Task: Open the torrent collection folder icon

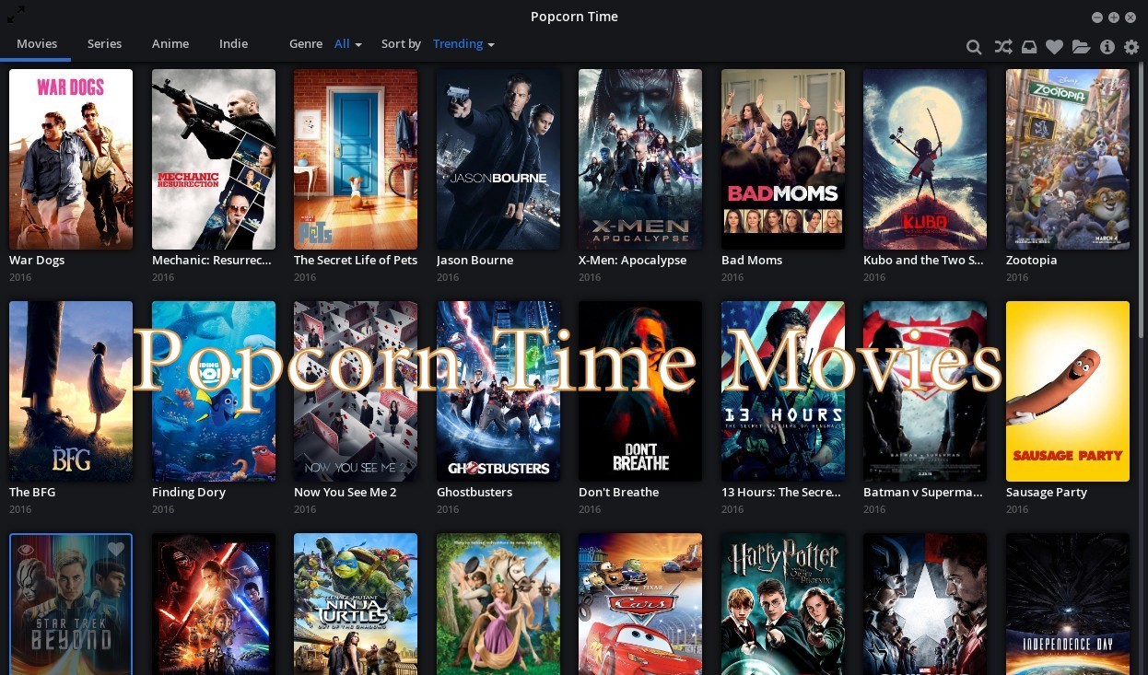Action: pos(1081,47)
